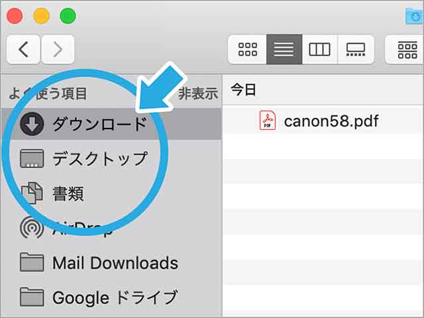
Task: Switch to column view
Action: pos(319,50)
